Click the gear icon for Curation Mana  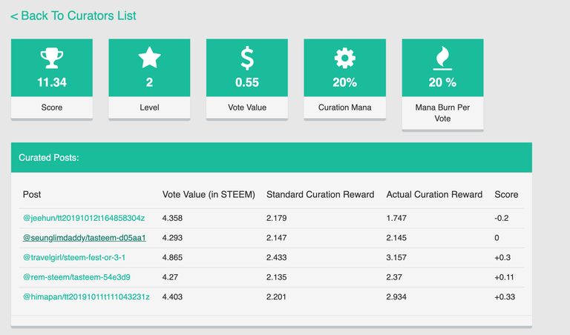[x=344, y=59]
